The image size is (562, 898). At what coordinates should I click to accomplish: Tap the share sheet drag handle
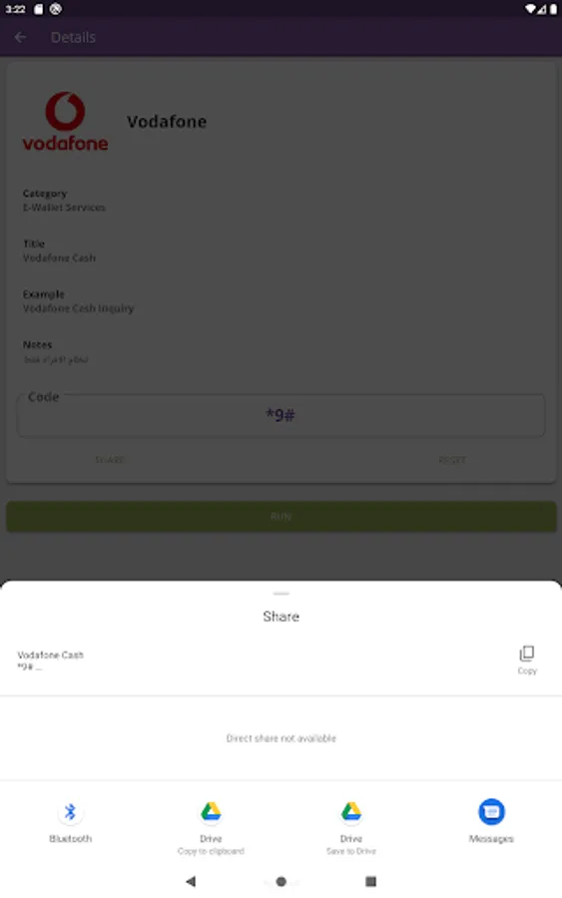[x=281, y=594]
